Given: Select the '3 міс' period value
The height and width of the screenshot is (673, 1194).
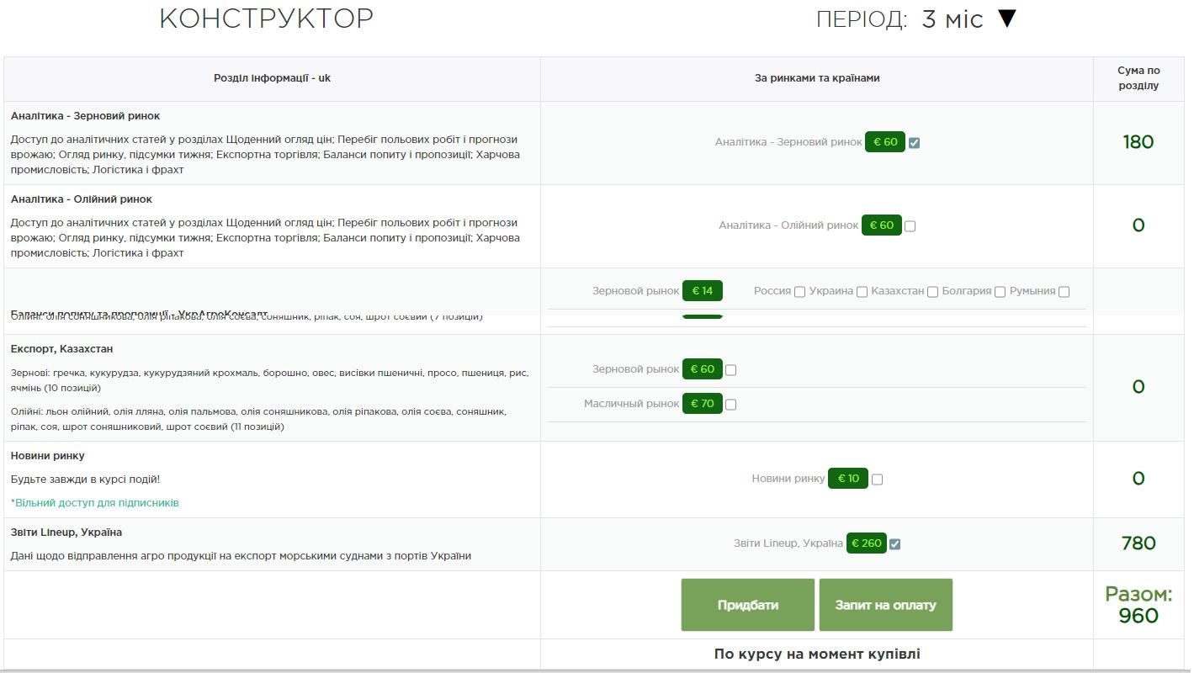Looking at the screenshot, I should pyautogui.click(x=952, y=19).
